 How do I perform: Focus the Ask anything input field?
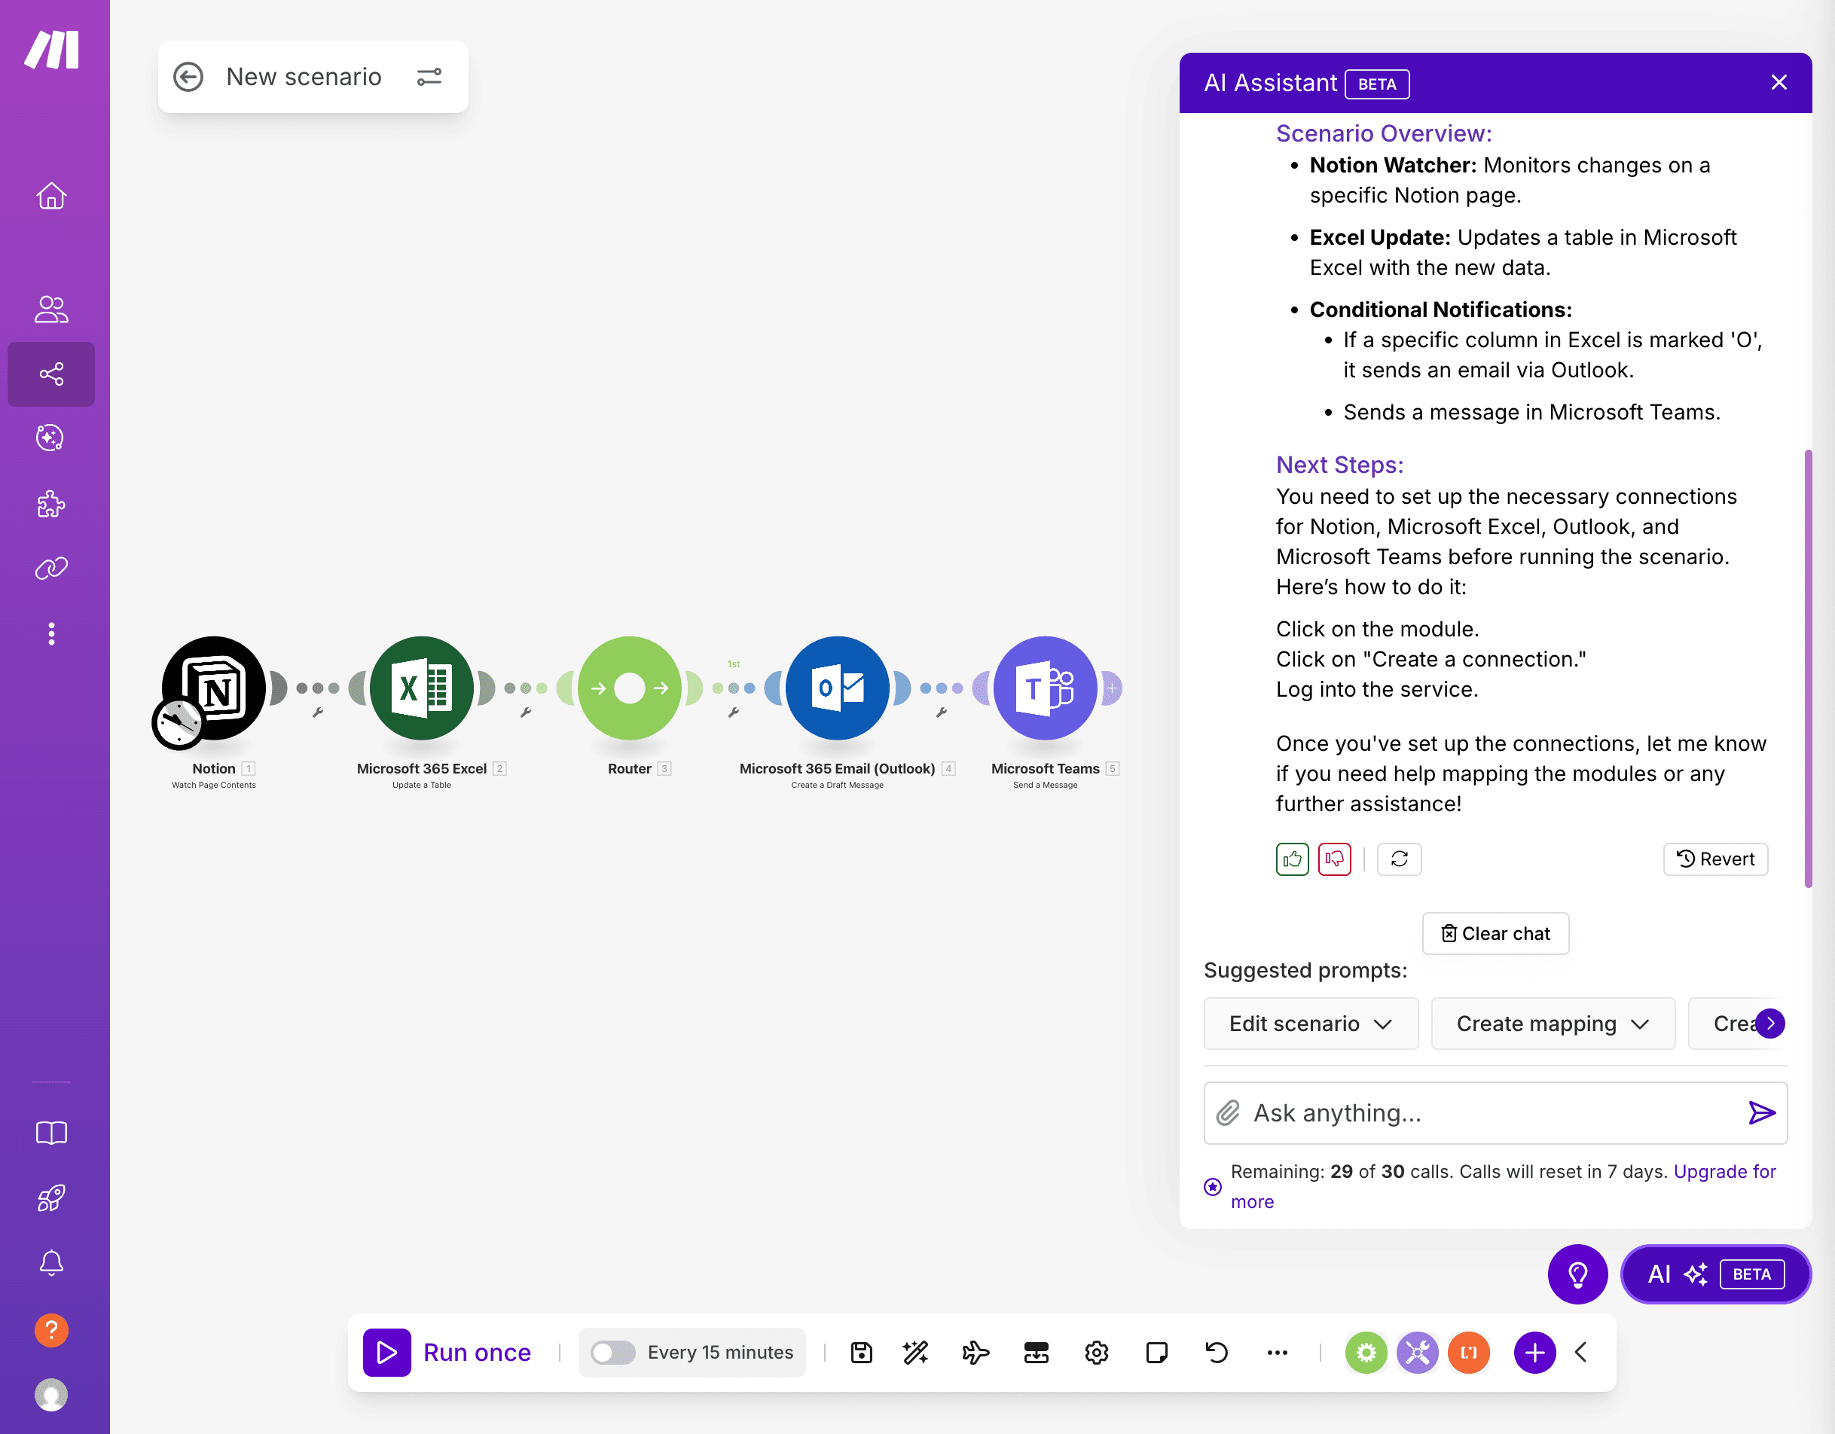[1495, 1112]
